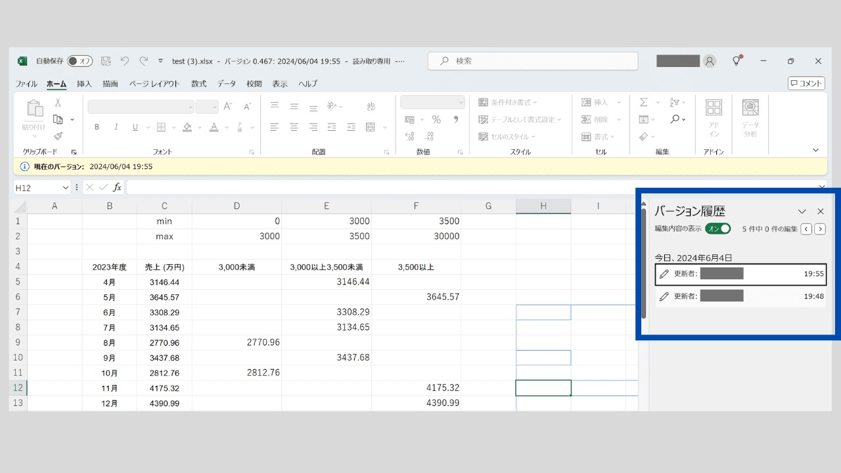Open the ヘルプ ribbon tab

tap(307, 84)
